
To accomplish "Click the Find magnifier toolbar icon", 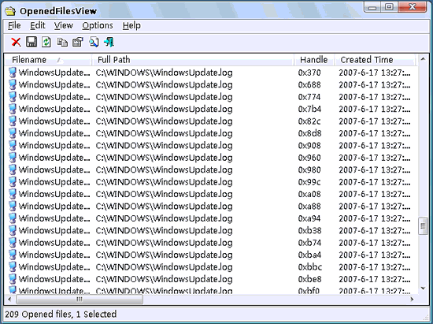I will pyautogui.click(x=94, y=43).
